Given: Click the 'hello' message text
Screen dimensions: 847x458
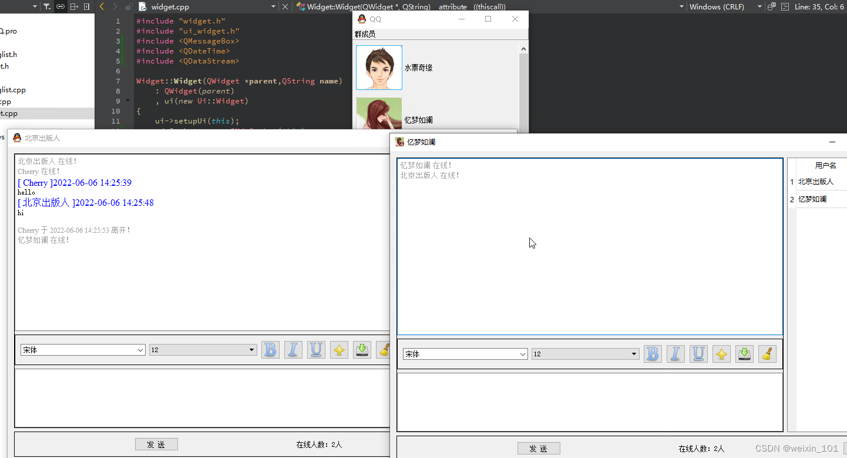Looking at the screenshot, I should [26, 192].
